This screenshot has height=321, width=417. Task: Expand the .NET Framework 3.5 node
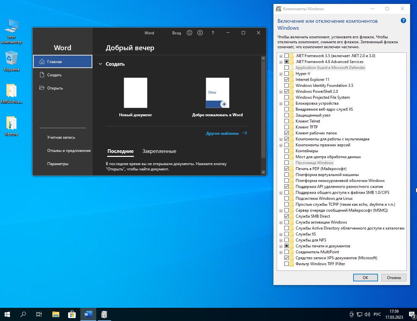point(281,55)
